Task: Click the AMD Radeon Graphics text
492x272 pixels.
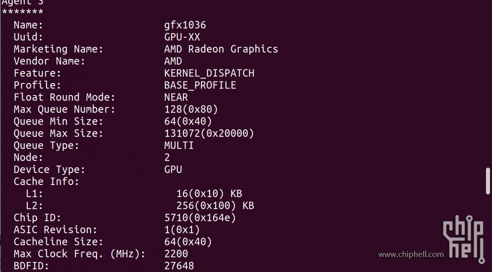Action: point(221,49)
